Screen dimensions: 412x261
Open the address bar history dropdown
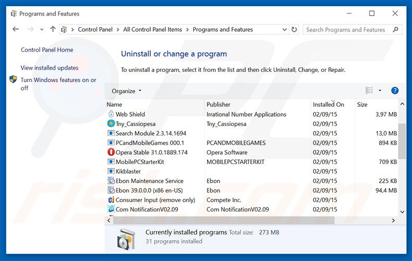[284, 30]
